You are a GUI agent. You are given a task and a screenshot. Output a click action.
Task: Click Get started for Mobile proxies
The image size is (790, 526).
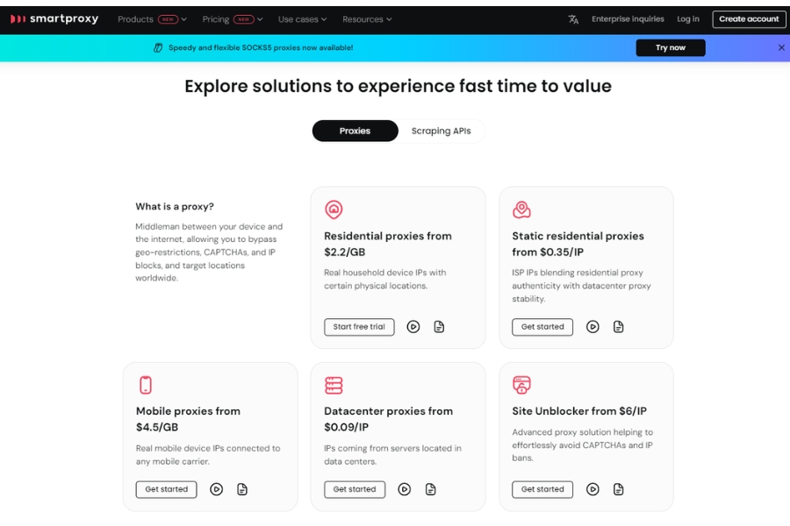pos(166,489)
